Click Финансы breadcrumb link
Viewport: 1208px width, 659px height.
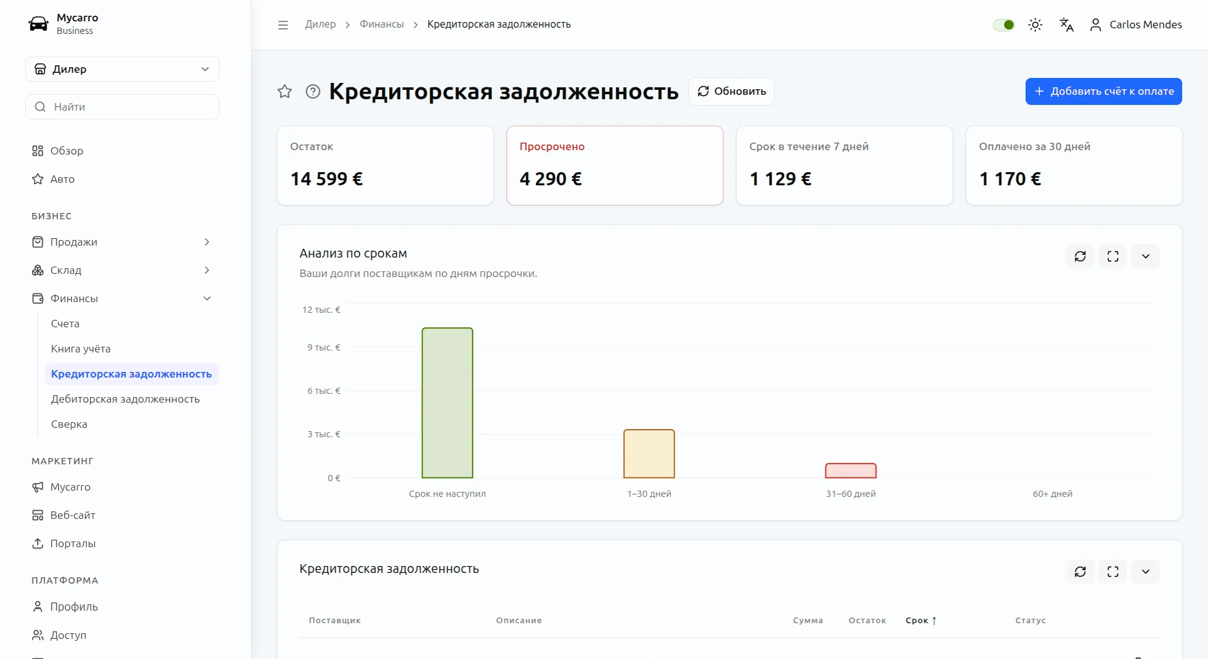coord(382,25)
